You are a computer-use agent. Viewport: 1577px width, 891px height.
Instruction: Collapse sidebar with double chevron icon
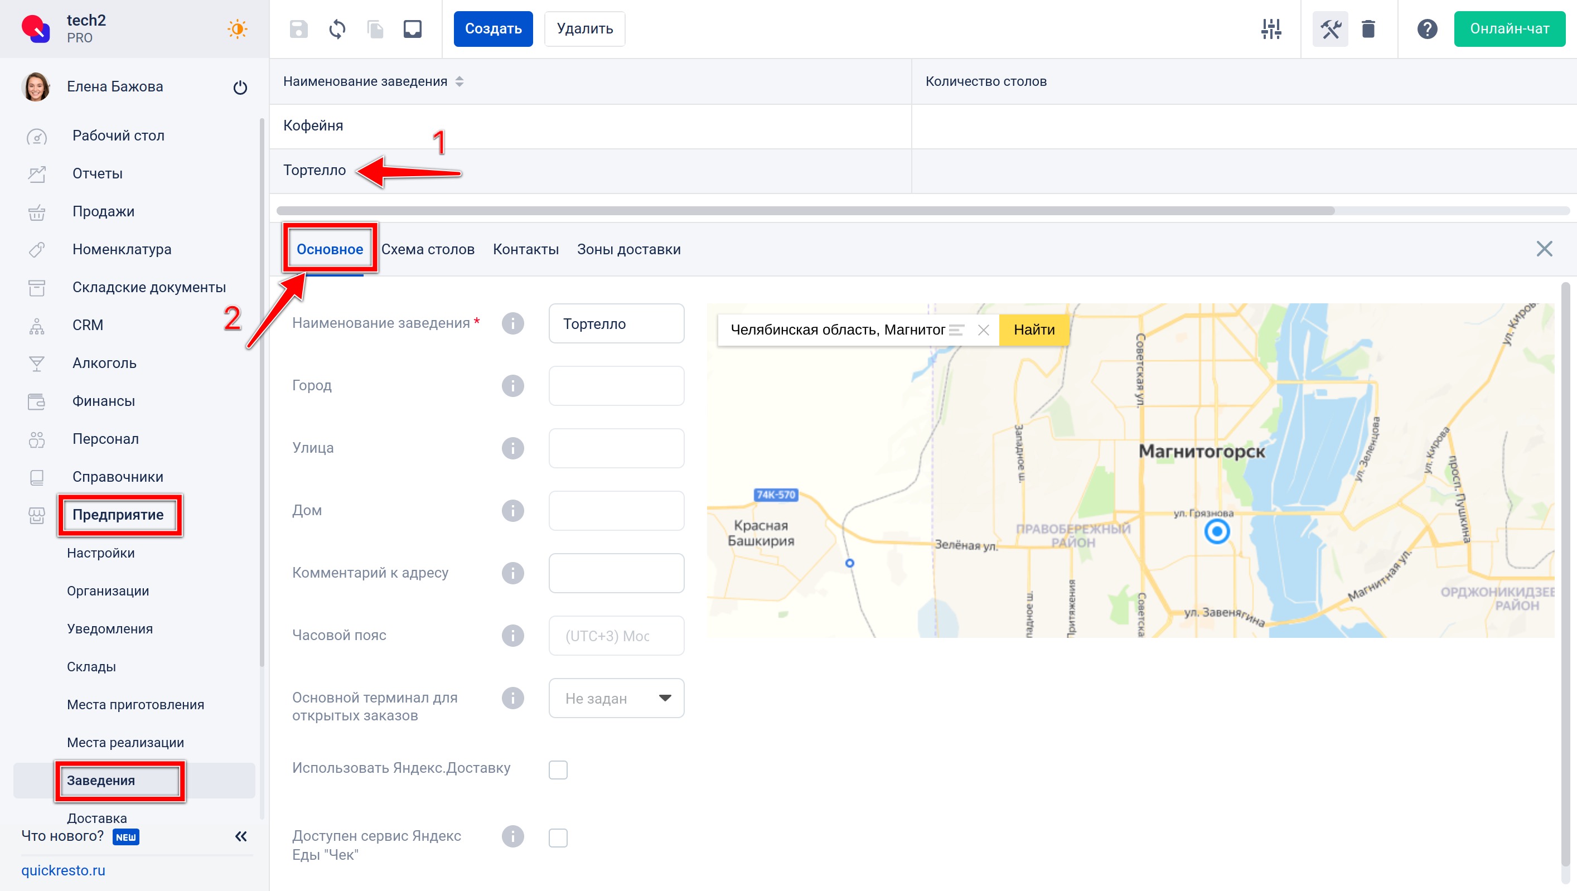click(x=240, y=836)
